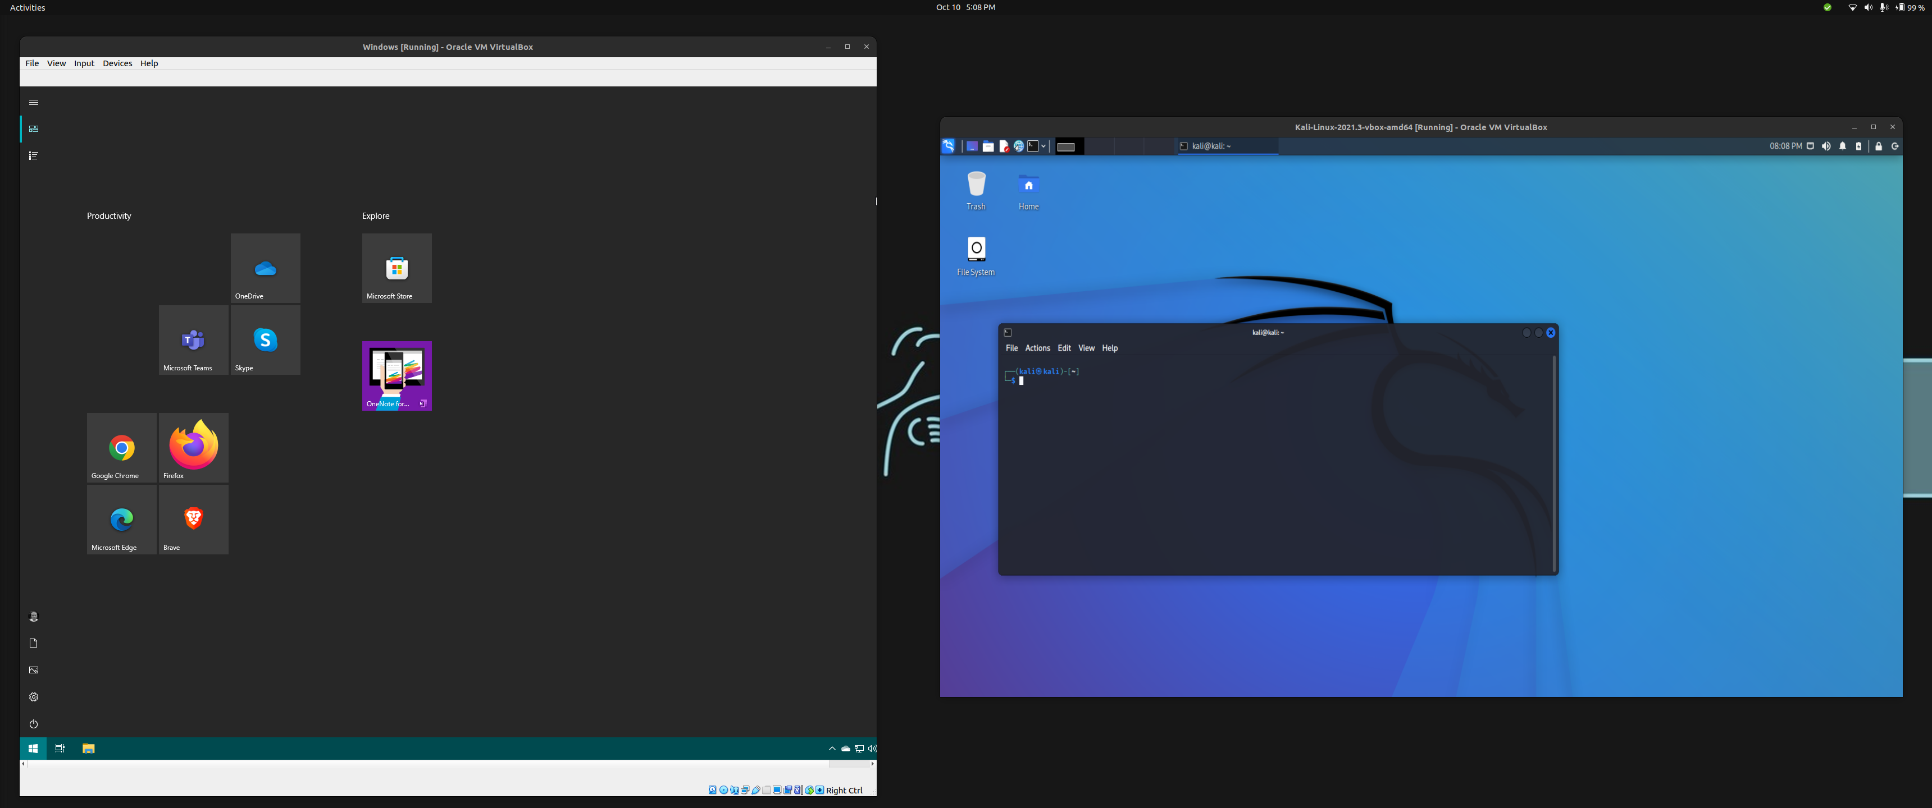This screenshot has height=808, width=1932.
Task: Open the Skype tile
Action: coord(266,340)
